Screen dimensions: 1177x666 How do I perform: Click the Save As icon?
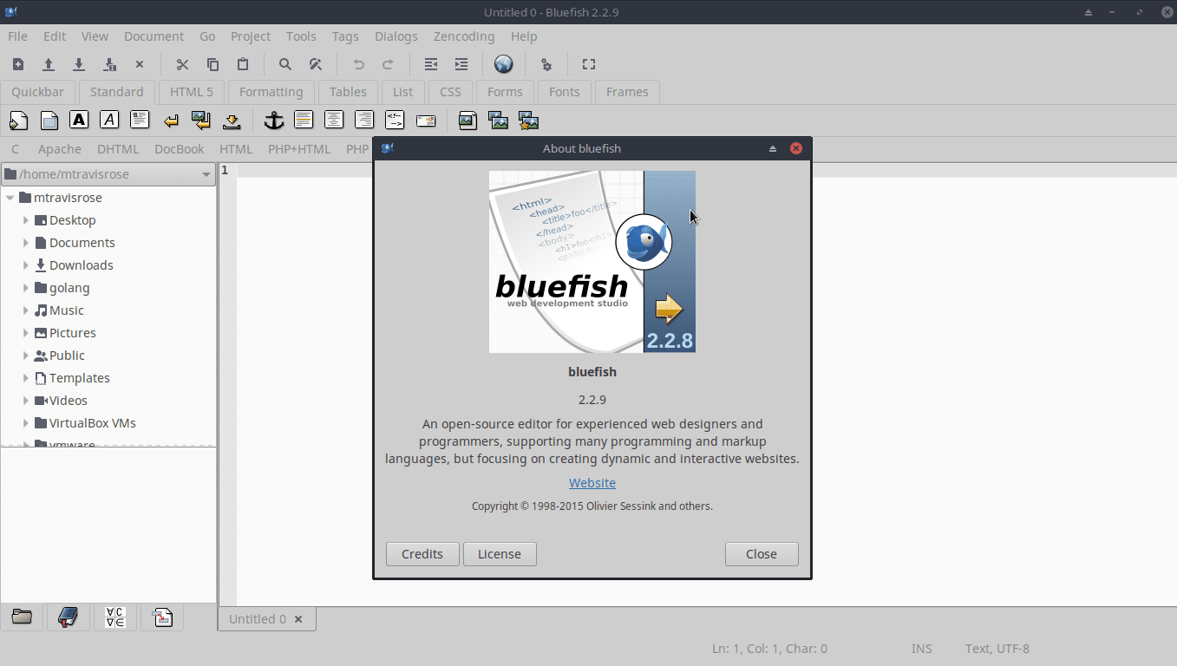[109, 64]
